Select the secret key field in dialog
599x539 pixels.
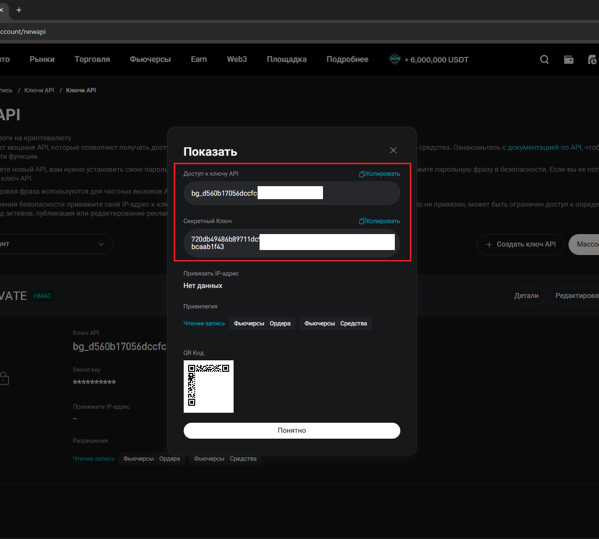[292, 243]
